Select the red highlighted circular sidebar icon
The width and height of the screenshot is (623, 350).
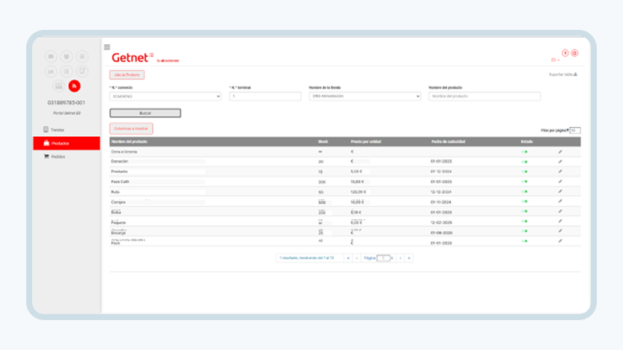(x=74, y=86)
